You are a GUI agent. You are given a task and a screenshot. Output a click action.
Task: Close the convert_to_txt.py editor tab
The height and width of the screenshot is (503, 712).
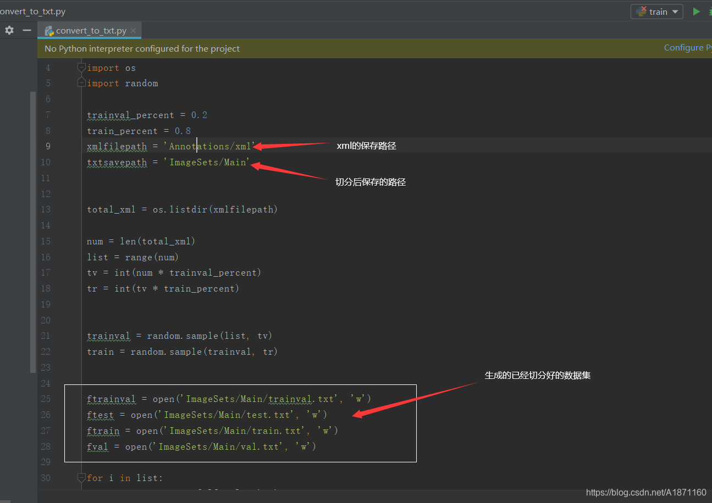click(x=133, y=31)
